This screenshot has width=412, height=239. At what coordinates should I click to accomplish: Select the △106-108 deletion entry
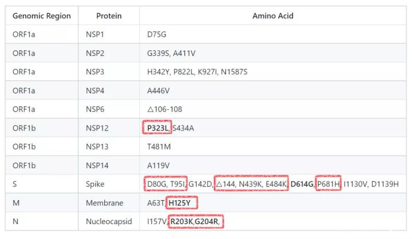[165, 109]
